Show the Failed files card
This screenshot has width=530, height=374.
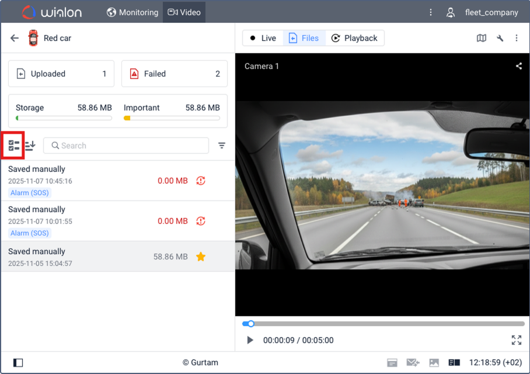[175, 74]
